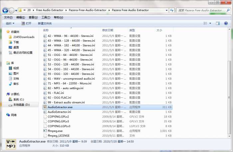Sort by 类型 column header

pyautogui.click(x=132, y=30)
